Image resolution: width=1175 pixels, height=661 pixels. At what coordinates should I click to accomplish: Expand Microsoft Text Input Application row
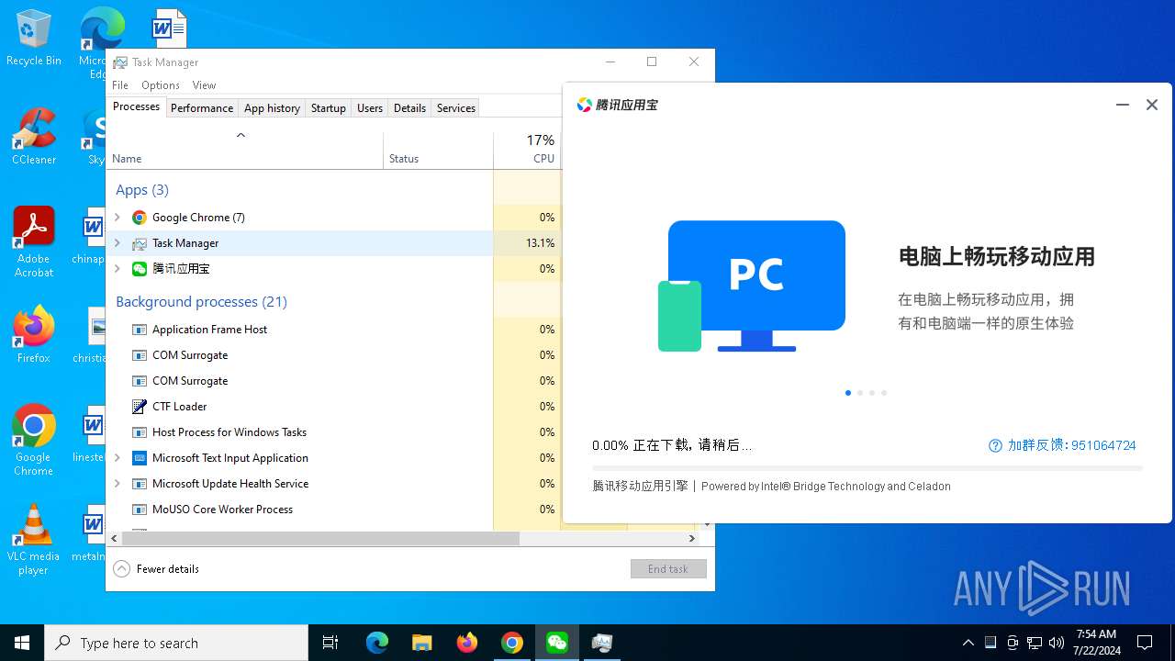[117, 458]
